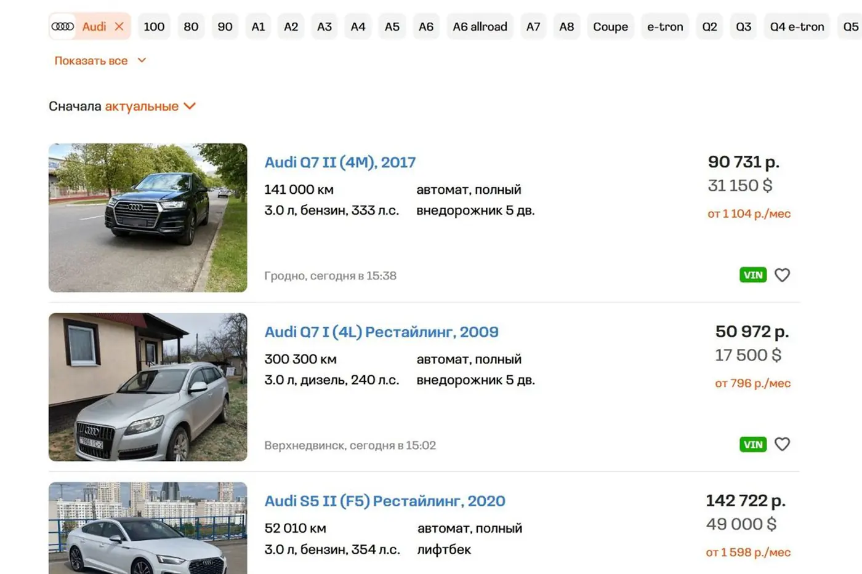This screenshot has width=862, height=574.
Task: Pick the Coupe model chip
Action: (611, 26)
